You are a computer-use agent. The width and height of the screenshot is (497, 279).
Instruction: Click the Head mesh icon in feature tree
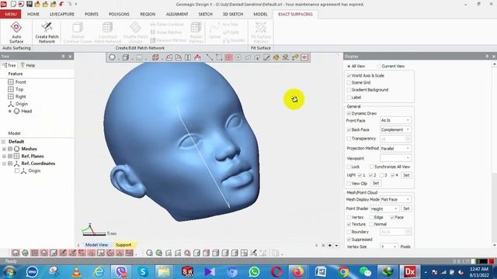coord(16,111)
